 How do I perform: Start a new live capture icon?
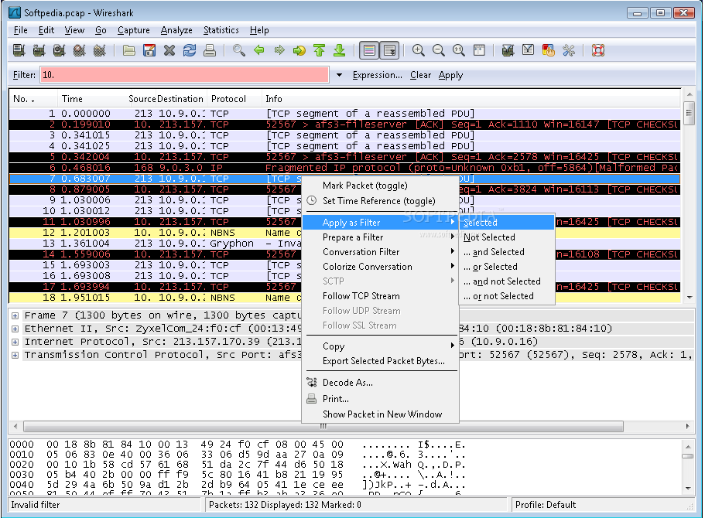pyautogui.click(x=60, y=50)
